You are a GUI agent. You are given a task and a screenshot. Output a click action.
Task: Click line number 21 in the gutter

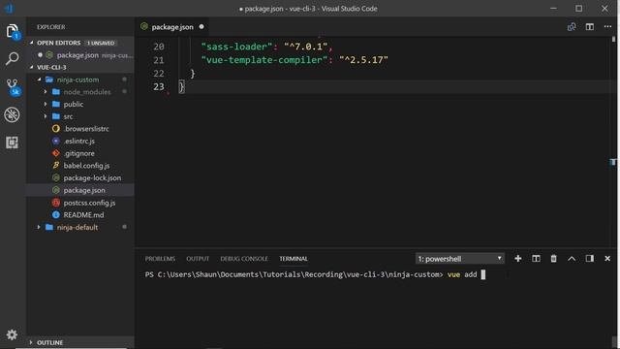pos(159,60)
